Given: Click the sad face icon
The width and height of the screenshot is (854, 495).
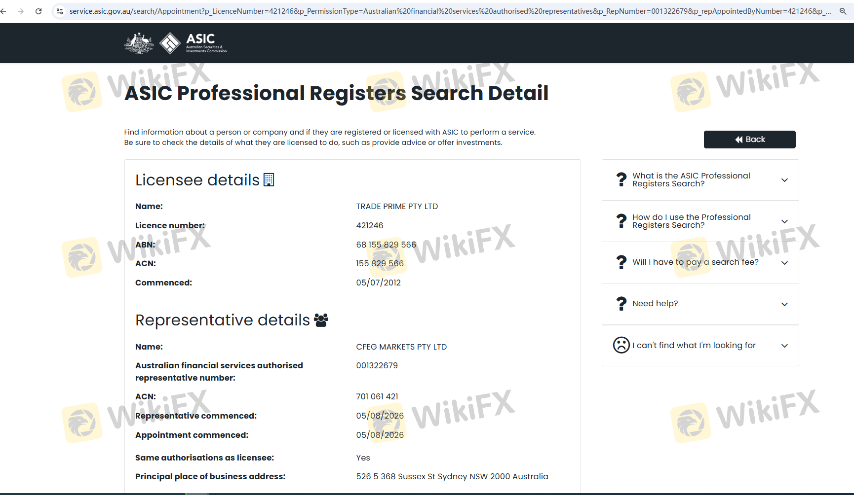Looking at the screenshot, I should tap(621, 345).
